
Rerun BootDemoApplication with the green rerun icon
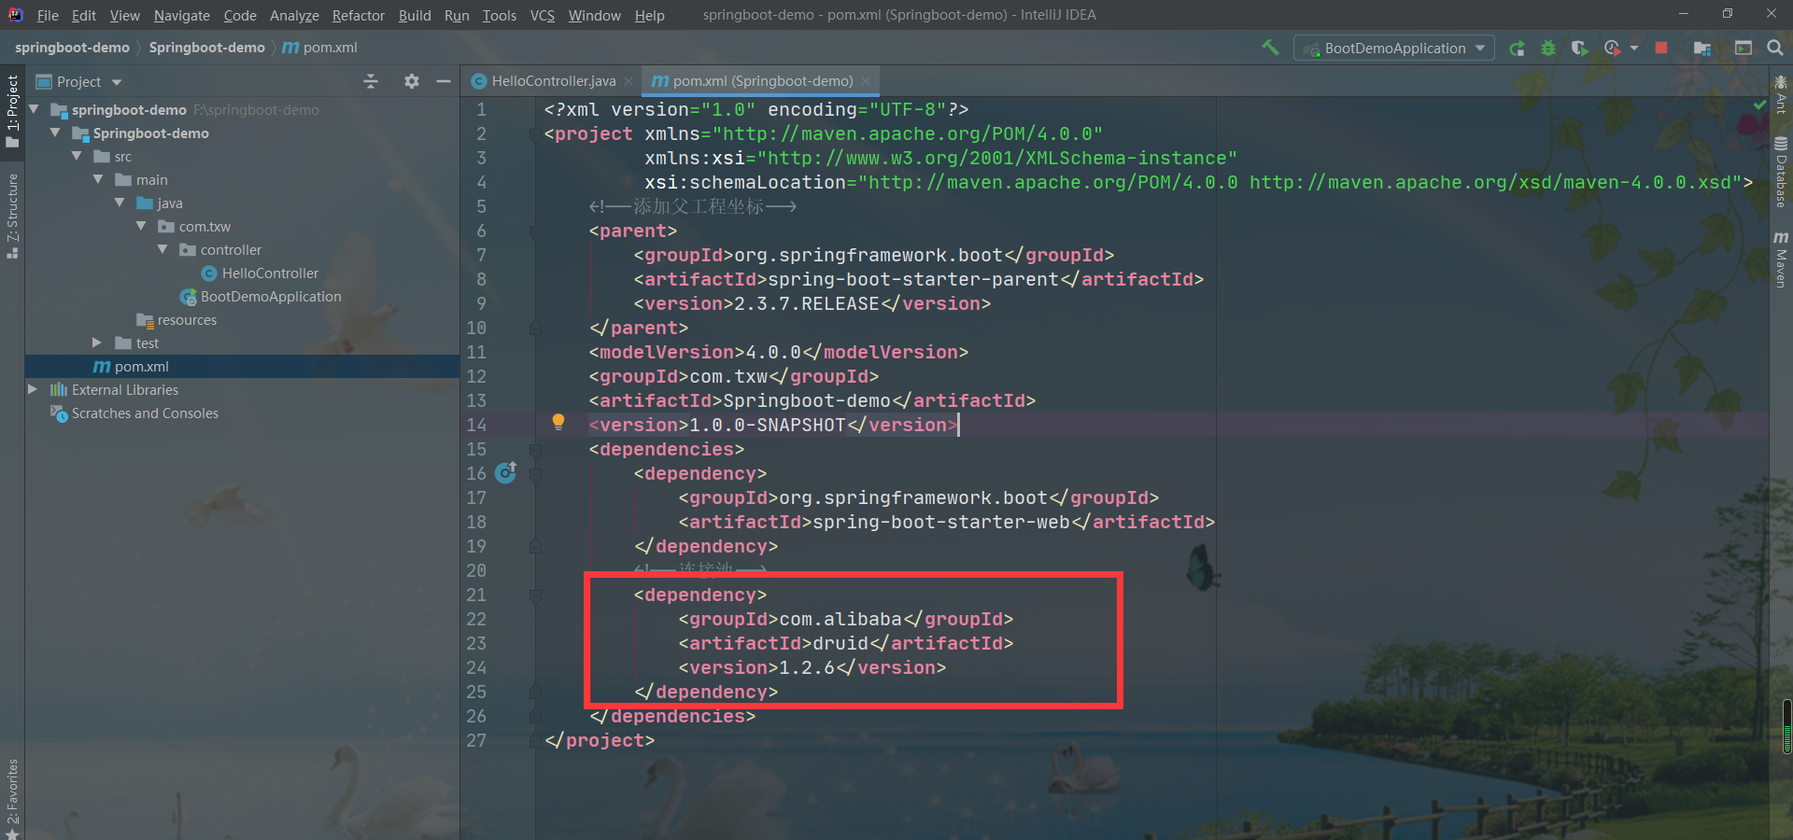(x=1517, y=48)
